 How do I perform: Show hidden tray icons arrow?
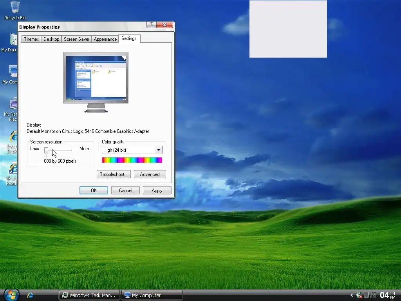coord(352,295)
